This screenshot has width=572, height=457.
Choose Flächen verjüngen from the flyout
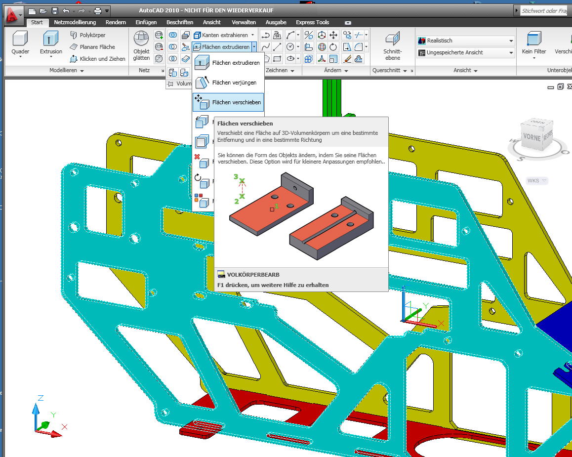click(228, 83)
